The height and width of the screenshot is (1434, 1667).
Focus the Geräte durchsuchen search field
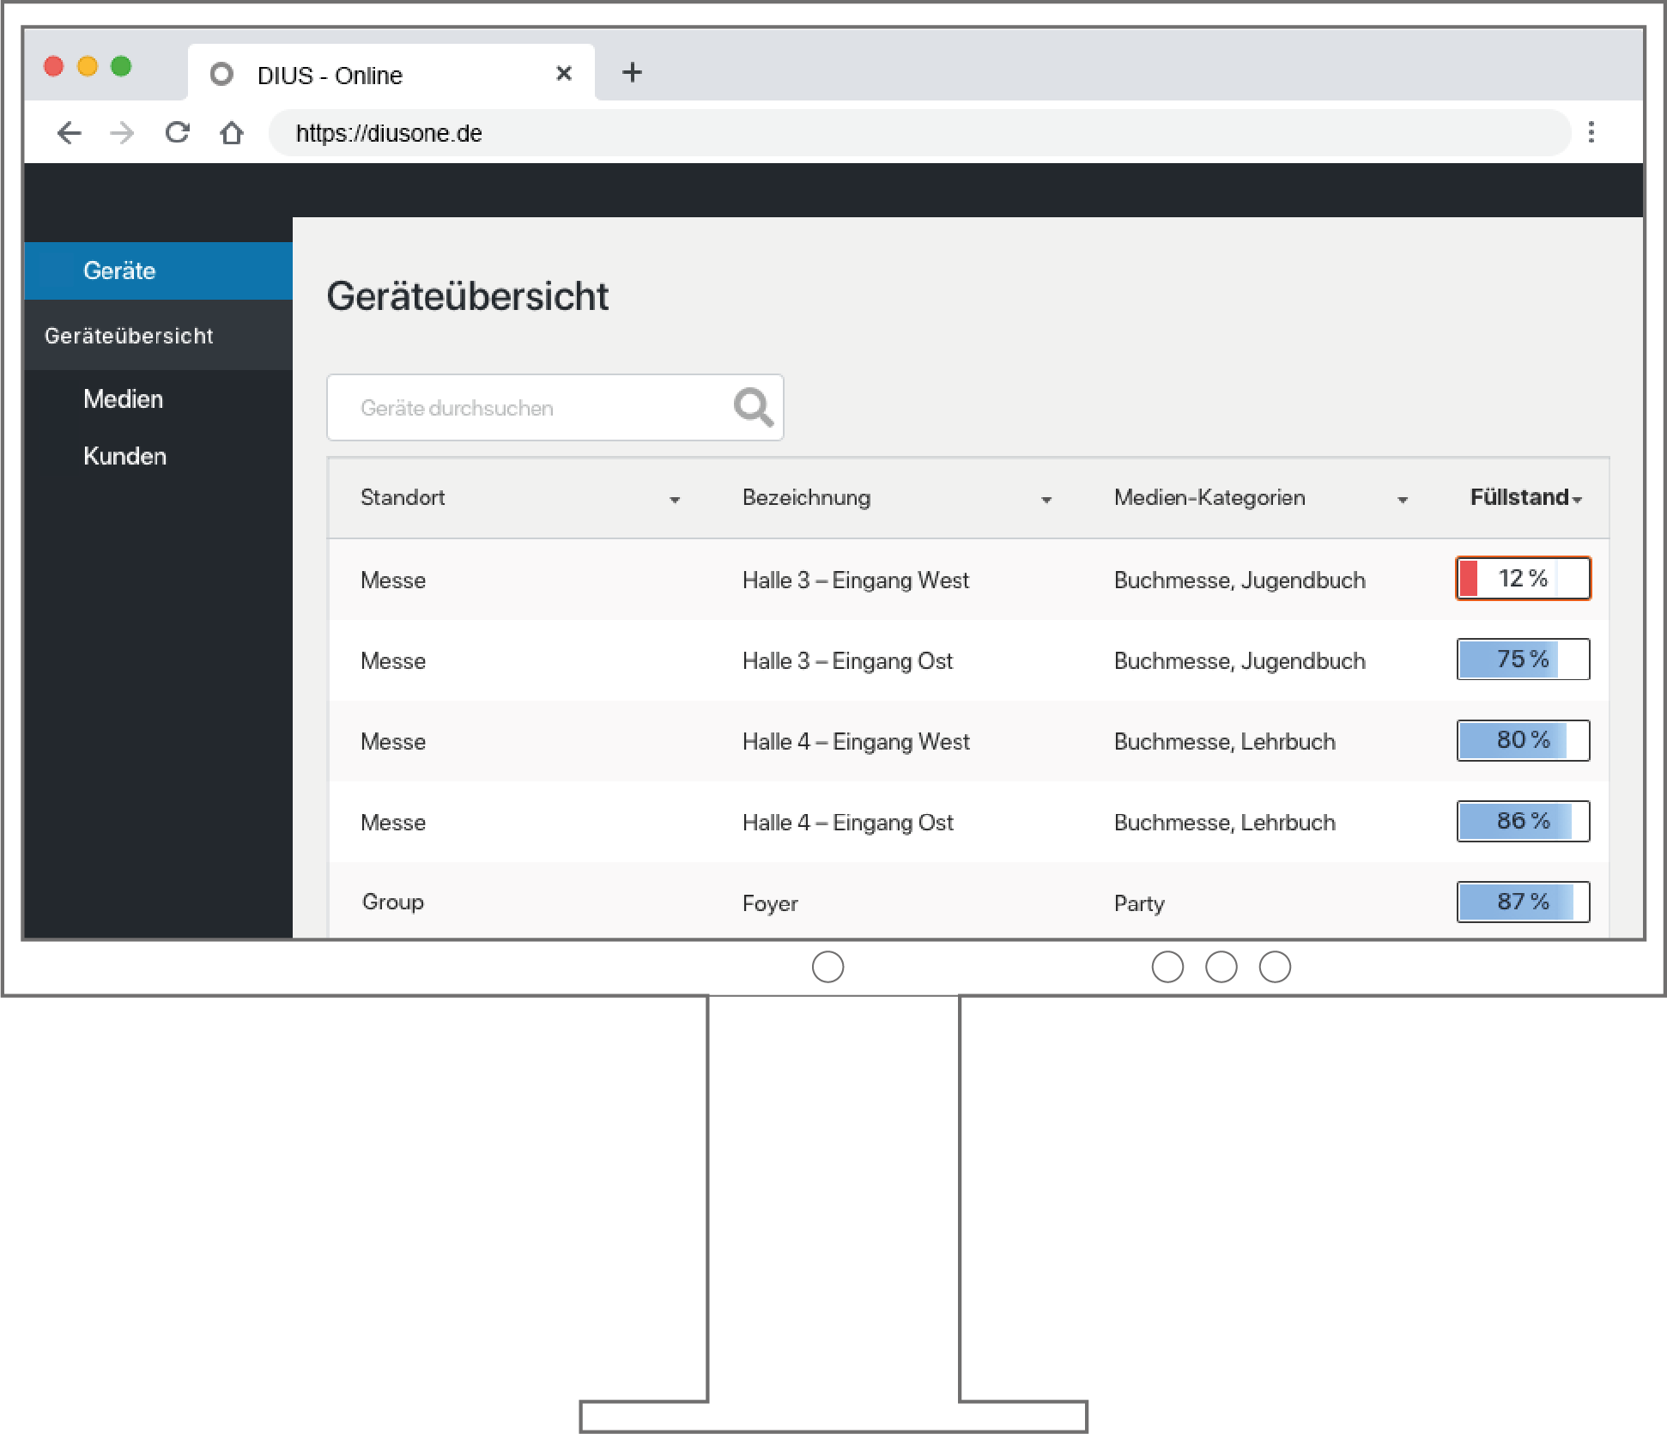pyautogui.click(x=555, y=407)
